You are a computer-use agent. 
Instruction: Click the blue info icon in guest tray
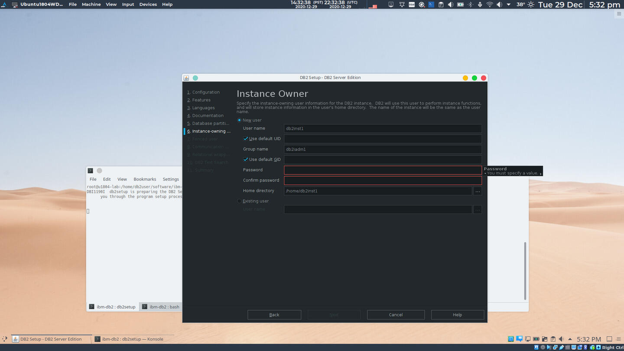(510, 339)
